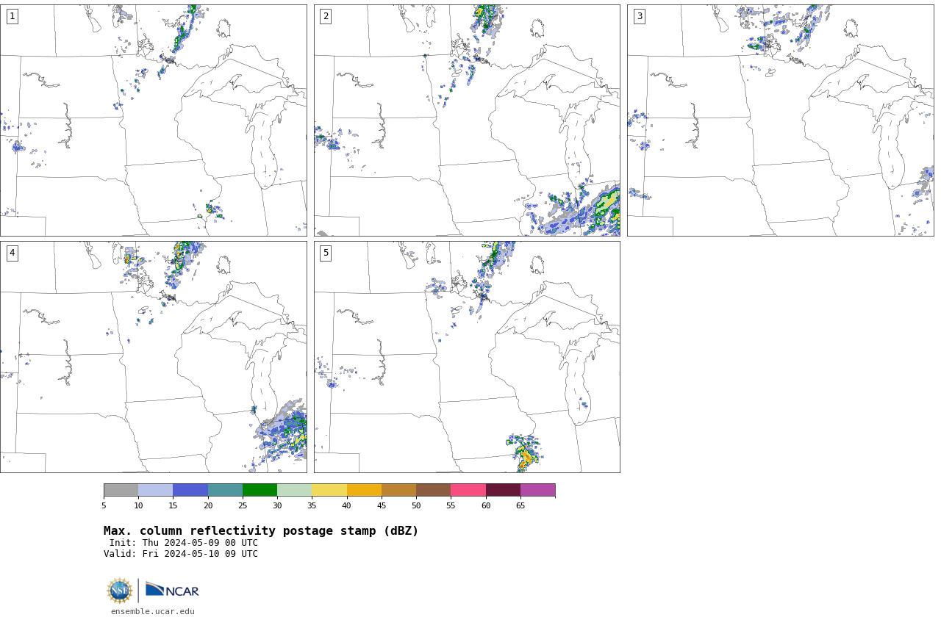Viewport: 941px width, 620px height.
Task: Click the colorbar tick label 65
Action: point(520,505)
